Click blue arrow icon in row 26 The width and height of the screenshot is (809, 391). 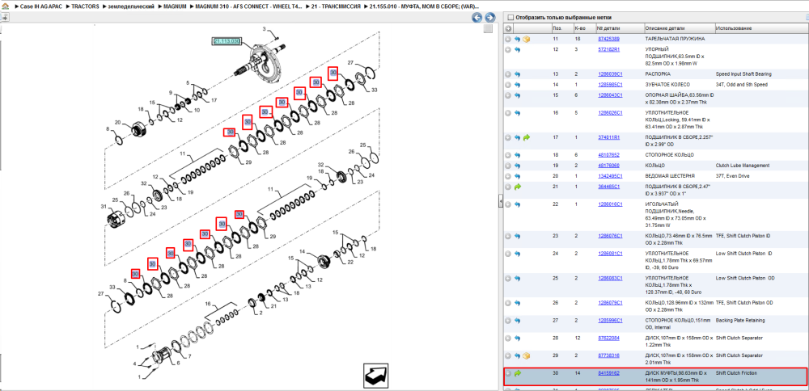pyautogui.click(x=517, y=303)
